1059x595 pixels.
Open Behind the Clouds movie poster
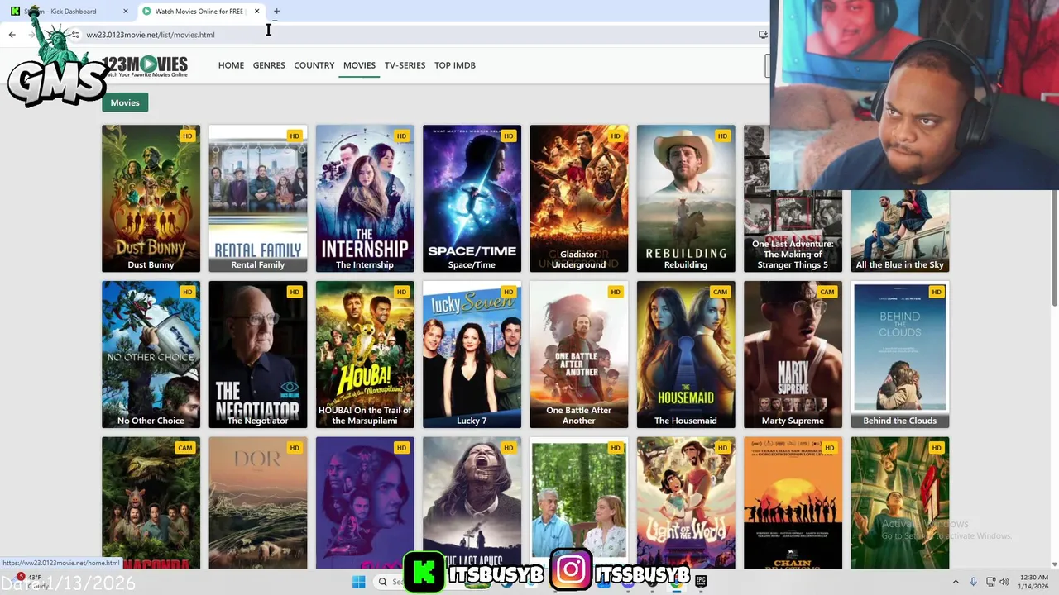point(899,355)
